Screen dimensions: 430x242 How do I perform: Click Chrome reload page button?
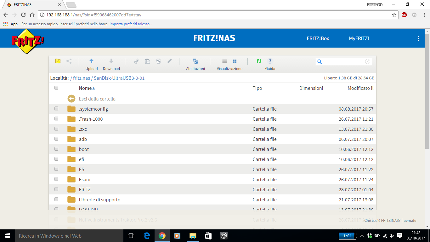[23, 15]
